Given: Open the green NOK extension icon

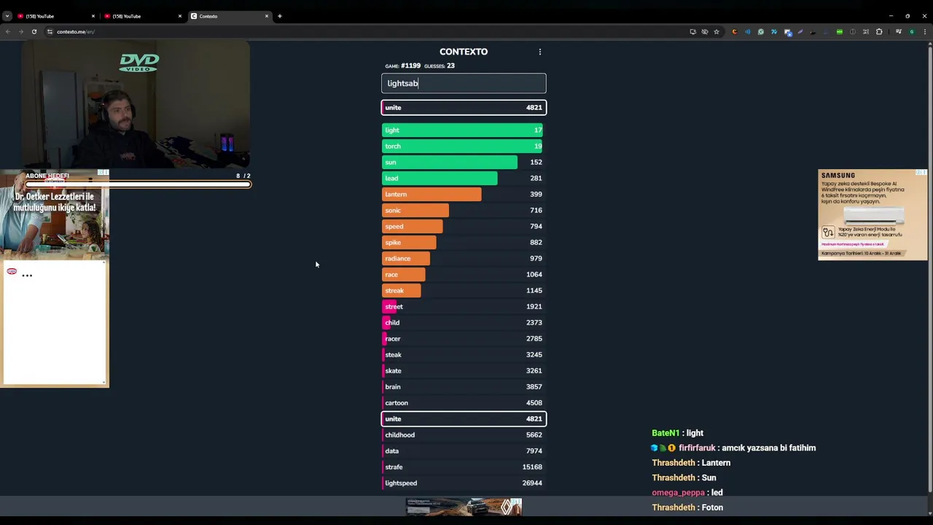Looking at the screenshot, I should [x=840, y=31].
